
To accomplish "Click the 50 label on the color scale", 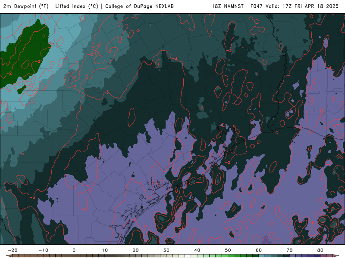I will [228, 250].
